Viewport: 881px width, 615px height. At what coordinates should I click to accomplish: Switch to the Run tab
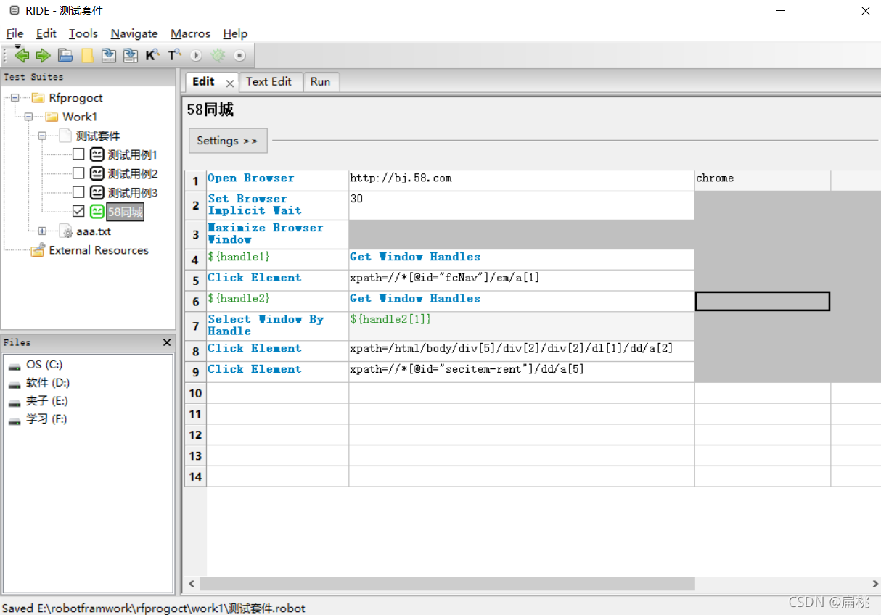pyautogui.click(x=320, y=82)
